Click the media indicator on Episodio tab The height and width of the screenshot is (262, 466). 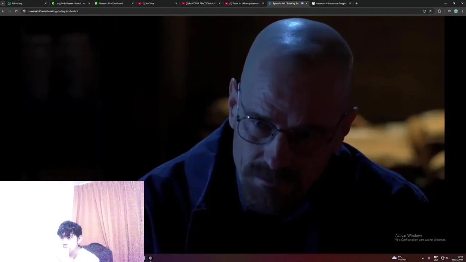[x=302, y=3]
